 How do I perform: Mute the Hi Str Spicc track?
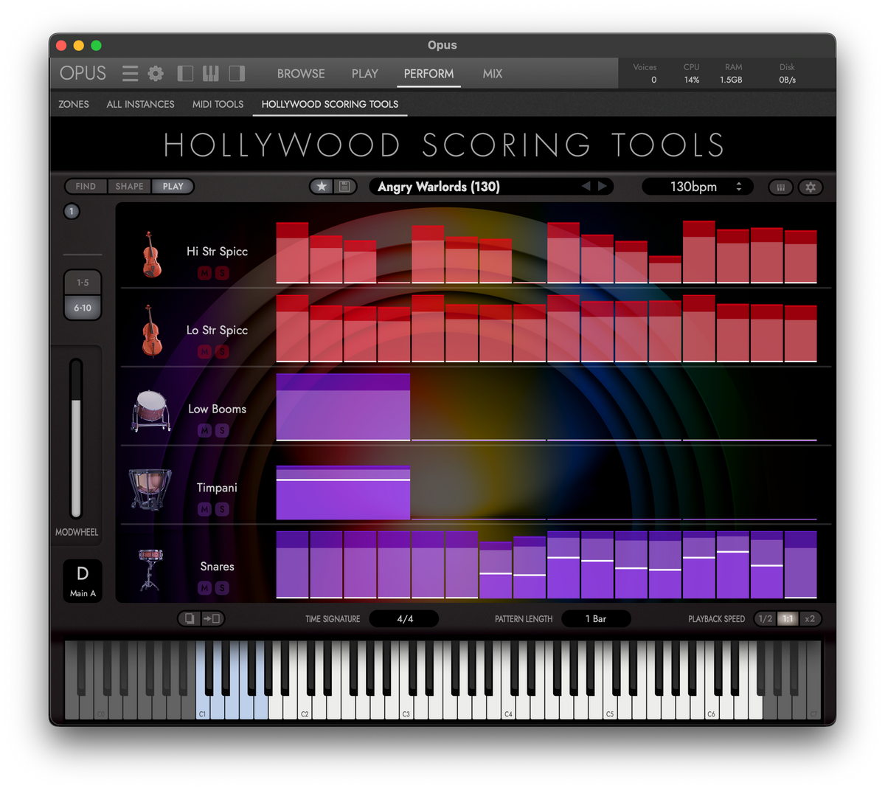(x=204, y=273)
